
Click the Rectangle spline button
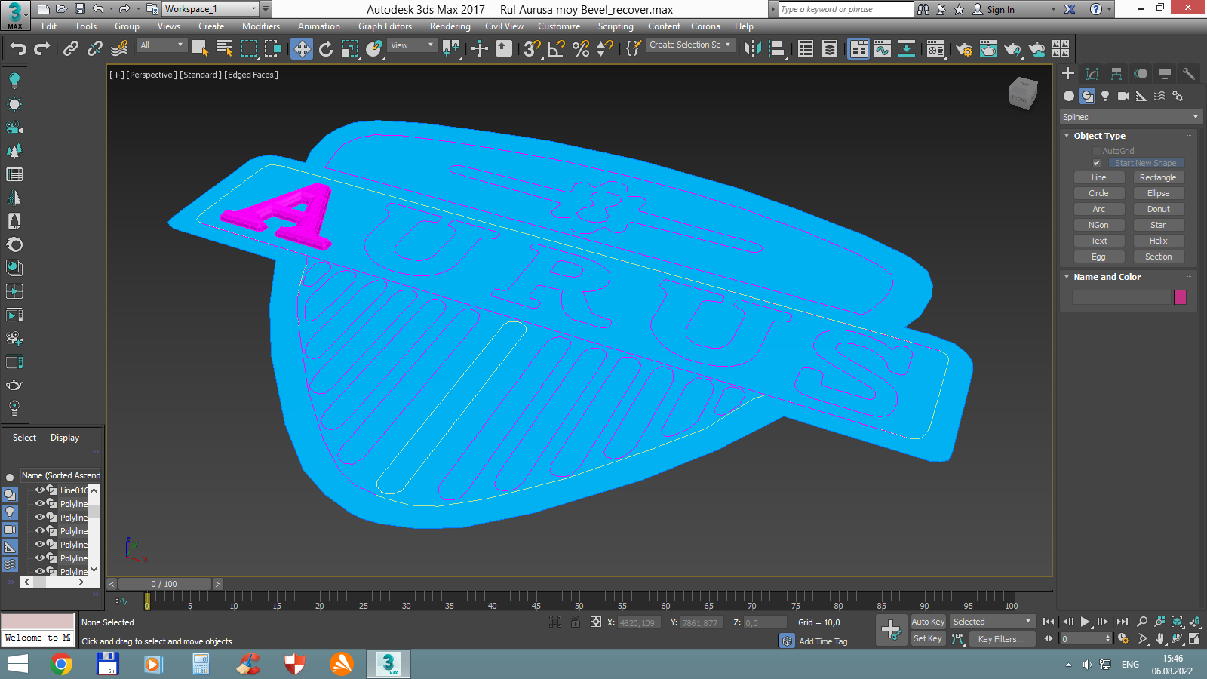pos(1158,177)
